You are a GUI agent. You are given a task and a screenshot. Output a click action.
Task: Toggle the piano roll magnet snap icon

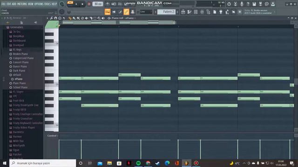pyautogui.click(x=56, y=18)
